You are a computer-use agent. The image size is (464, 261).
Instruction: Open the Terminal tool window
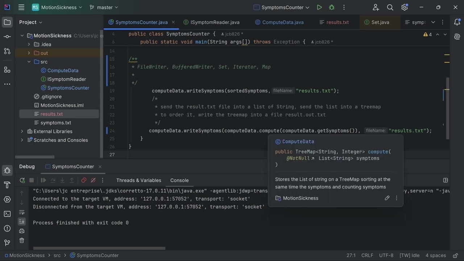coord(7,214)
